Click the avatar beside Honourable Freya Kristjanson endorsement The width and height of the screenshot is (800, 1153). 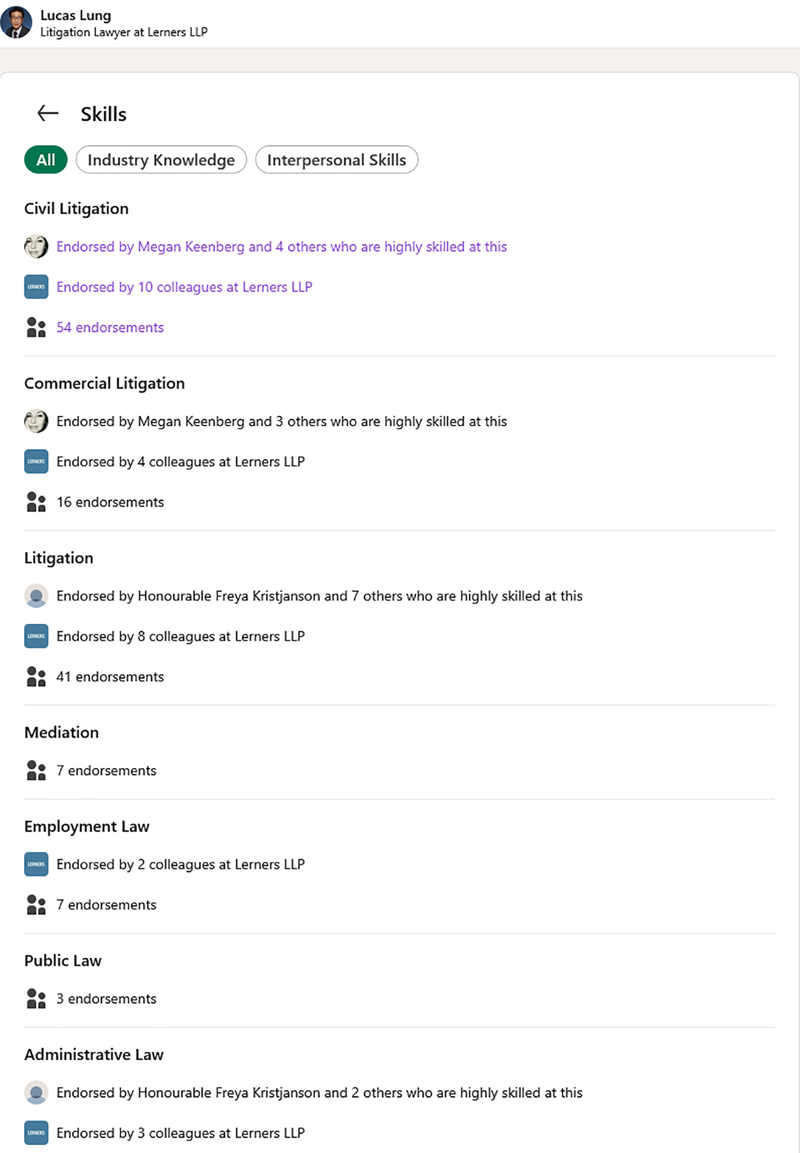[36, 596]
